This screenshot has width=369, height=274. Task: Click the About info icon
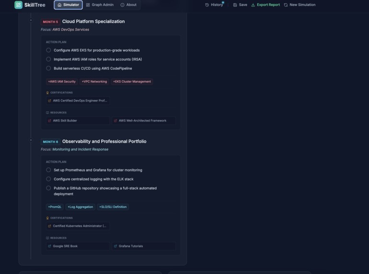pyautogui.click(x=122, y=5)
